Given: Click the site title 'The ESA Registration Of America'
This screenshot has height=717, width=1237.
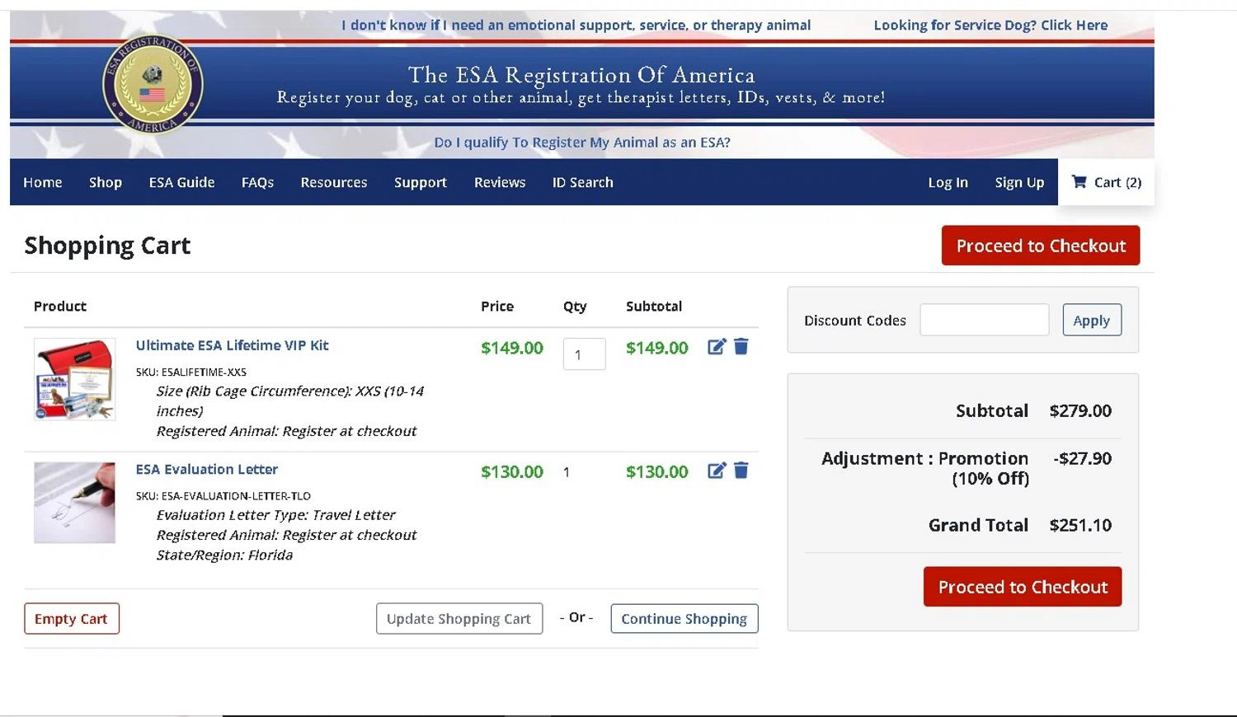Looking at the screenshot, I should (581, 75).
